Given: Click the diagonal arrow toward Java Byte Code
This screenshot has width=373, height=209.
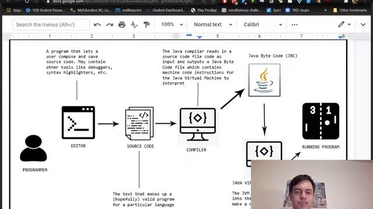Looking at the screenshot, I should tap(233, 99).
